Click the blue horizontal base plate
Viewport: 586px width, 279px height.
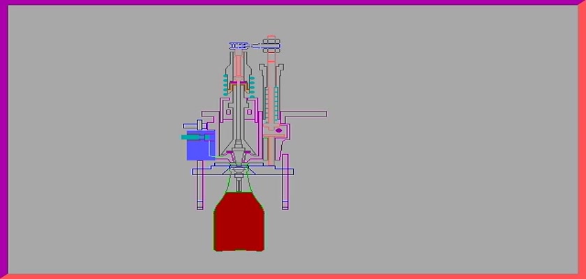243,172
